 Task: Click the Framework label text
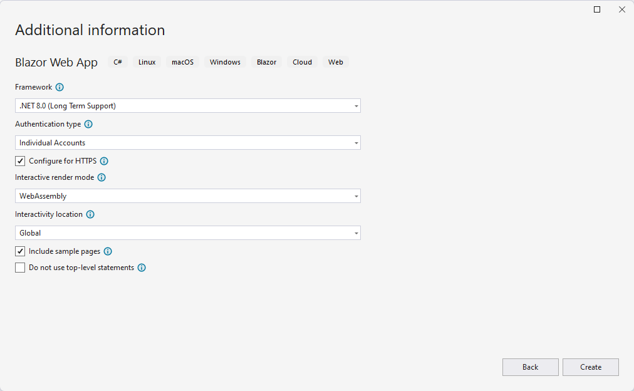point(34,87)
